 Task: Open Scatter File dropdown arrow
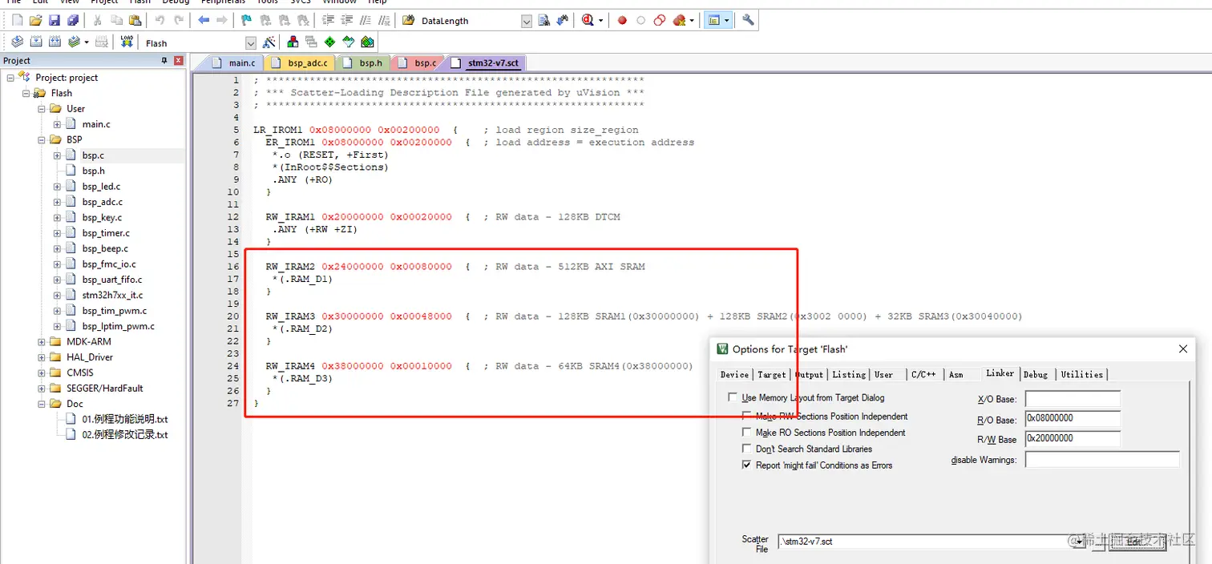tap(1080, 542)
